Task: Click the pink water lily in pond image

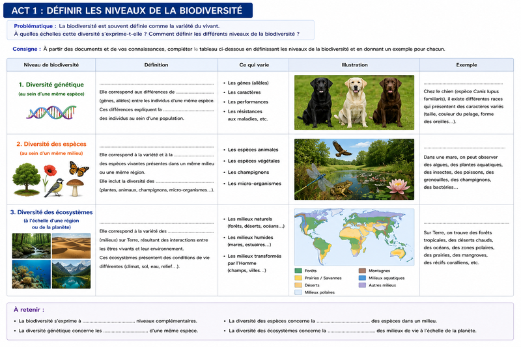Action: click(397, 186)
